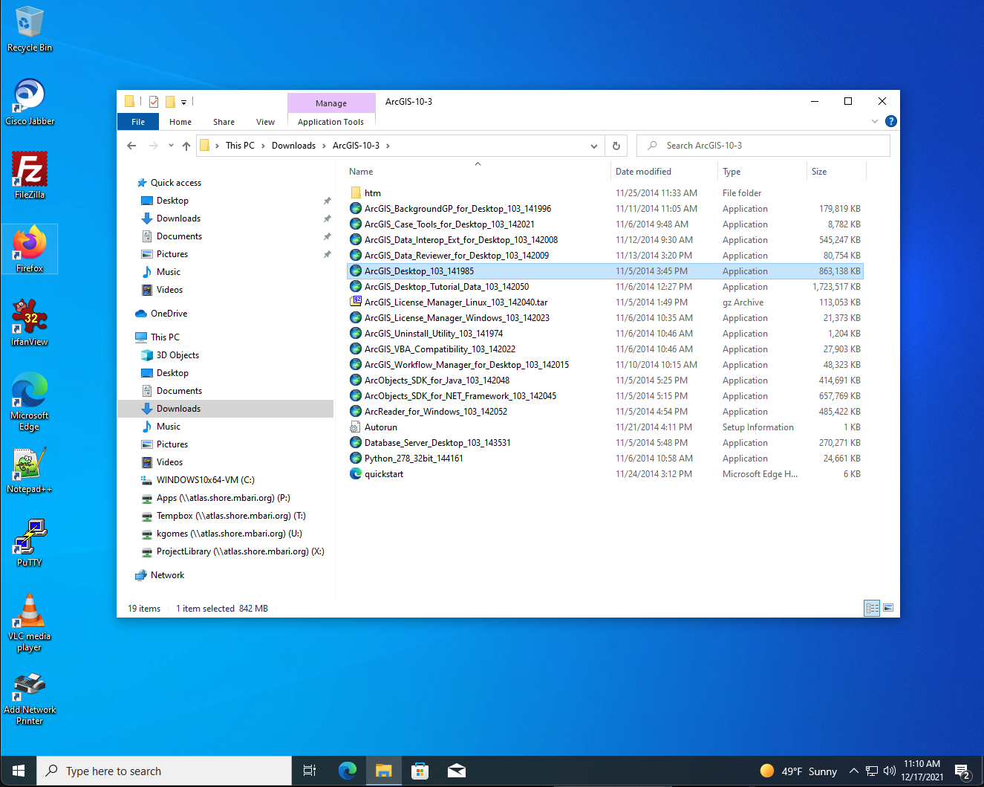
Task: Select the ProjectLibrary (X:) network drive
Action: tap(240, 551)
